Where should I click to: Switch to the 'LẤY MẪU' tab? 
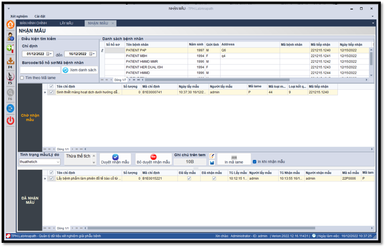coord(66,23)
